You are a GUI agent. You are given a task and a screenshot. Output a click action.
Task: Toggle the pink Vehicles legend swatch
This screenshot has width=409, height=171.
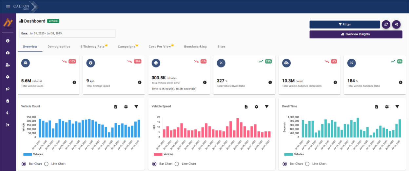click(x=158, y=154)
